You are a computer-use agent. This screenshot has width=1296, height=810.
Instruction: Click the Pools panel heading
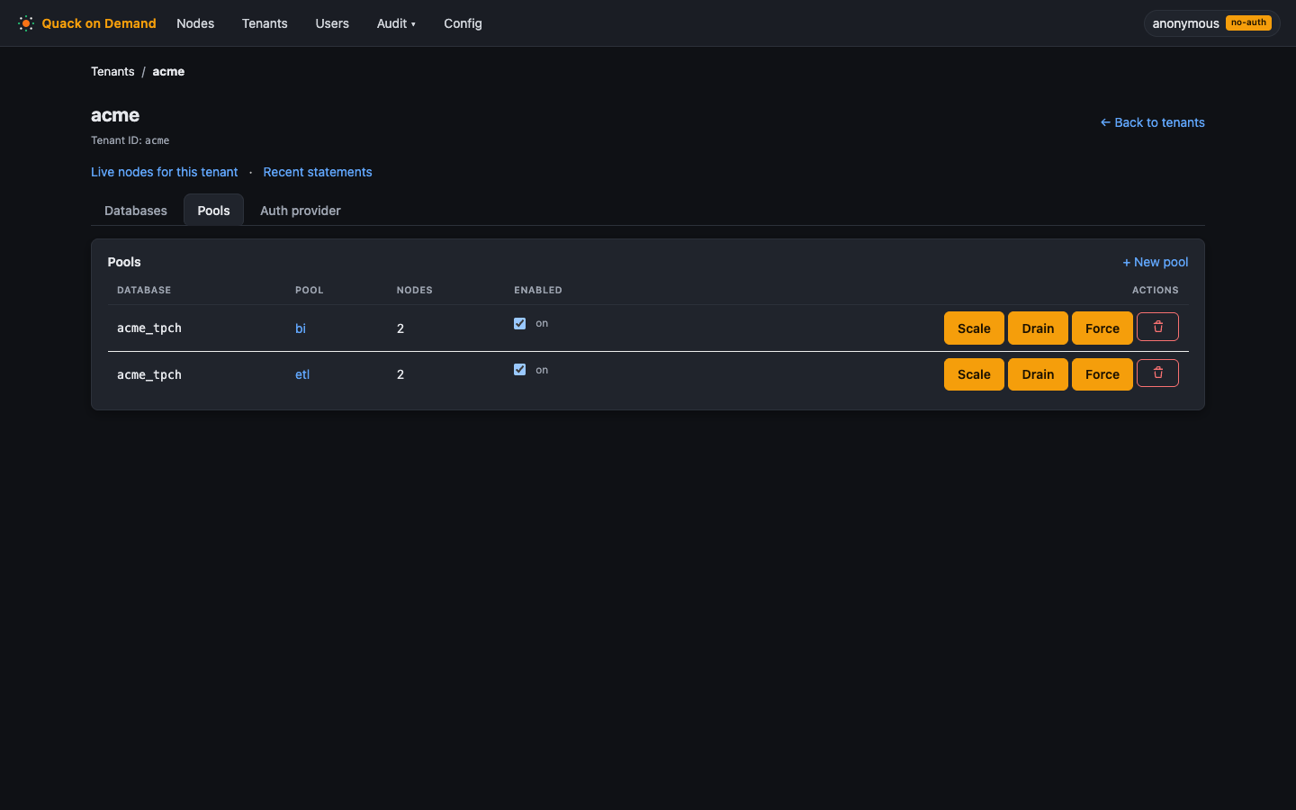(124, 262)
